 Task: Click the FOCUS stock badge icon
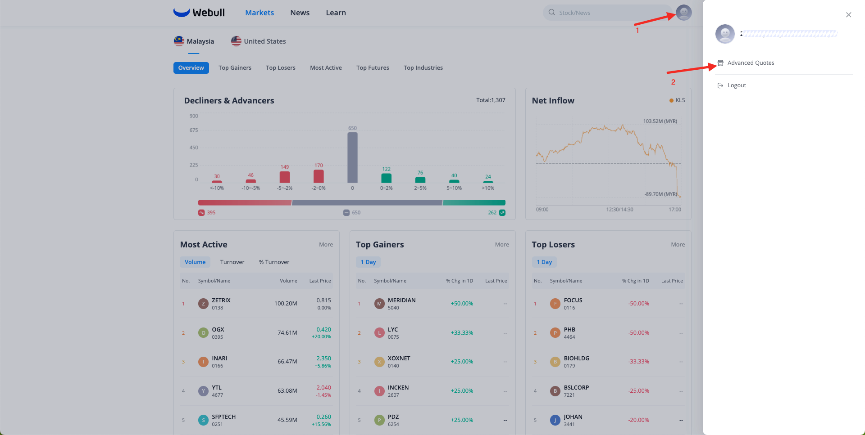(x=555, y=304)
